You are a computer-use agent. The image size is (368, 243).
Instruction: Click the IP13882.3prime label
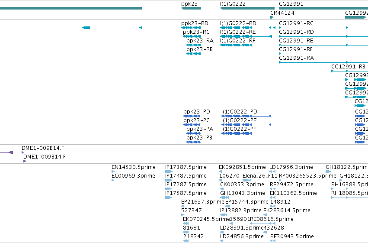[241, 211]
